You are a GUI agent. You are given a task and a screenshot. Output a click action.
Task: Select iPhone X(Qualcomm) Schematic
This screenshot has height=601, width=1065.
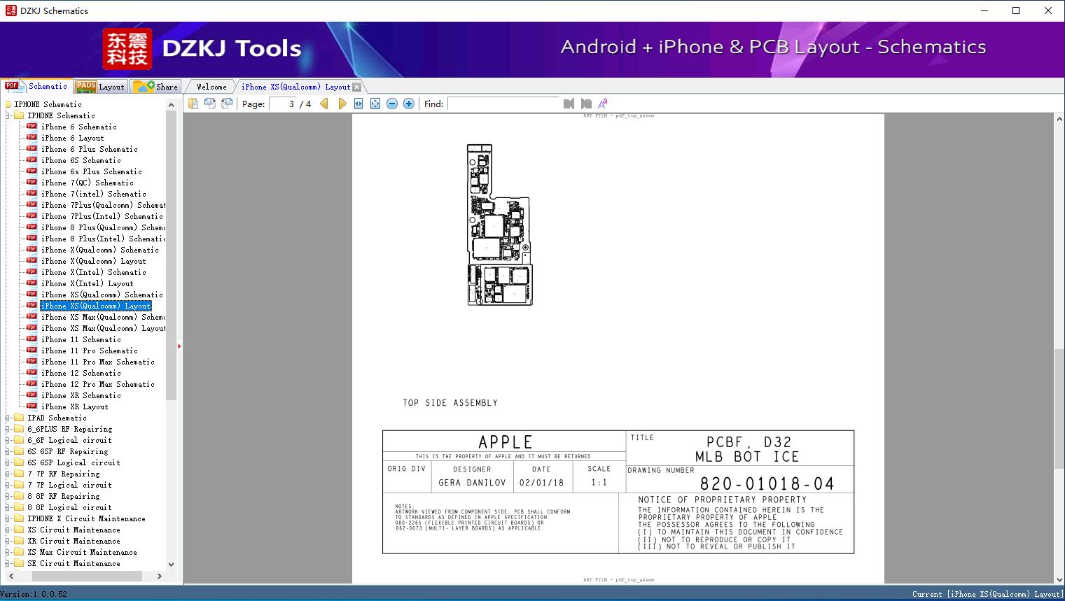[99, 250]
